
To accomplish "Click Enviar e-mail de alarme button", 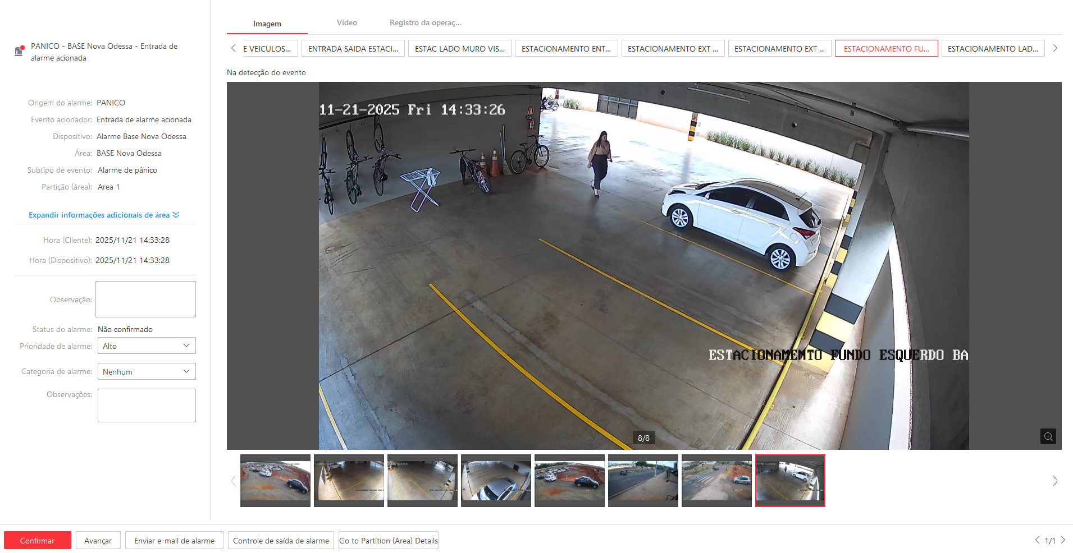I will 174,541.
